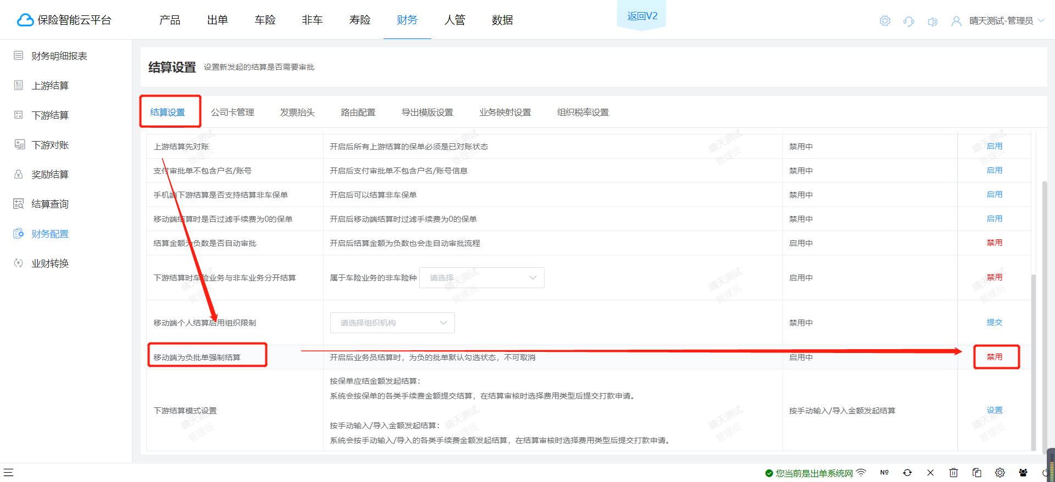Image resolution: width=1055 pixels, height=482 pixels.
Task: Click the gear icon in the bottom bar
Action: coord(1000,472)
